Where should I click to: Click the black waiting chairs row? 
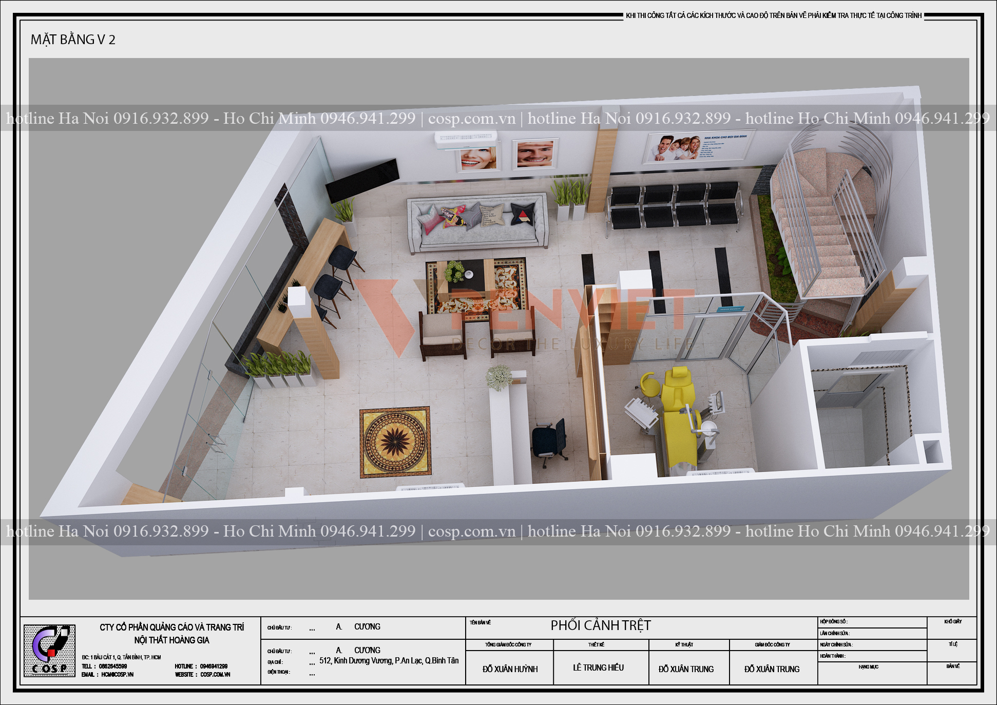point(675,205)
